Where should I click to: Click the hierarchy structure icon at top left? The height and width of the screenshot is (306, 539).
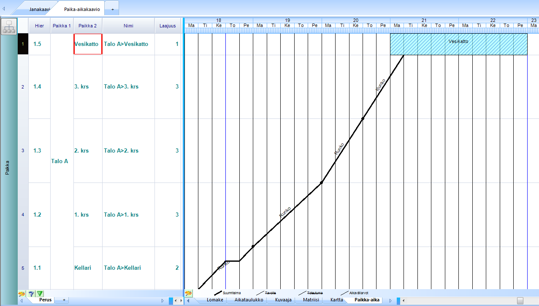click(9, 26)
